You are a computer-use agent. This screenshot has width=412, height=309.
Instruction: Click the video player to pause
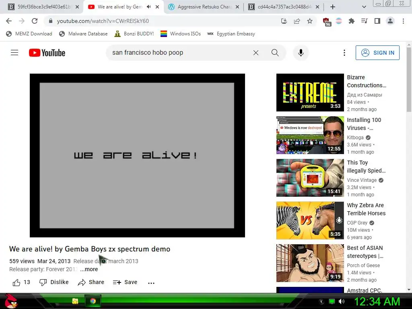(x=137, y=155)
